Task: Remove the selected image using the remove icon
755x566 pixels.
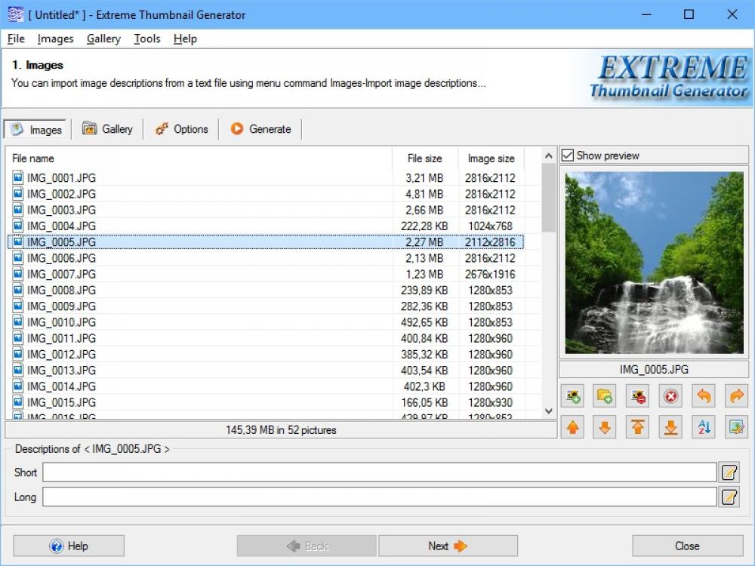Action: [x=638, y=395]
